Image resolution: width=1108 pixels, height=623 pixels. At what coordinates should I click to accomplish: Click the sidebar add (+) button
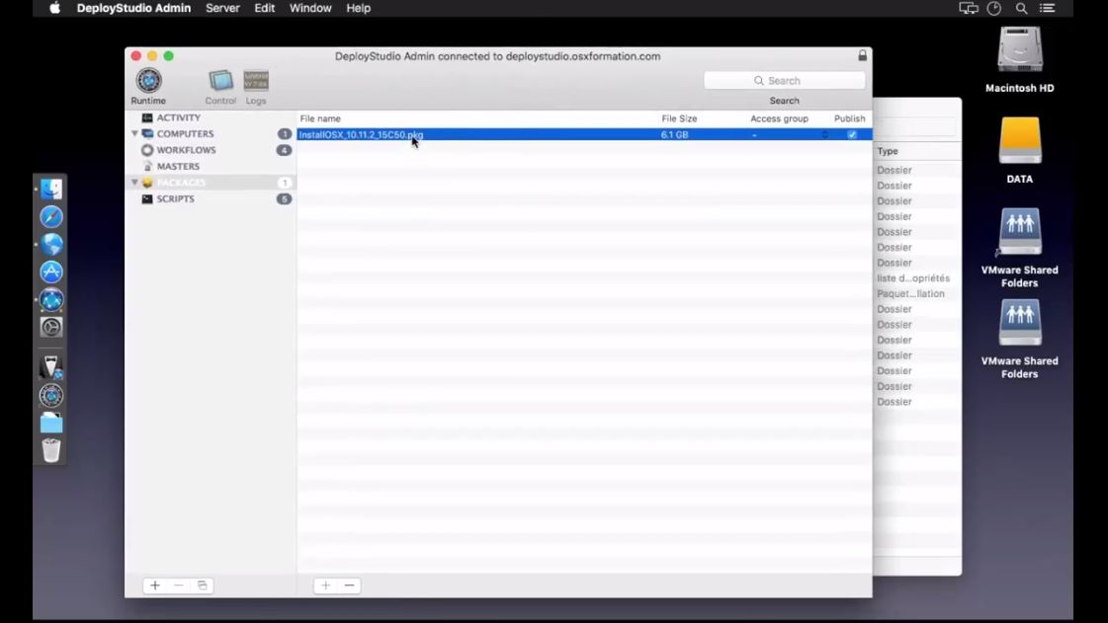point(155,585)
